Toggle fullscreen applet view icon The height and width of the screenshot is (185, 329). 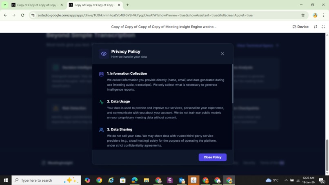323,27
